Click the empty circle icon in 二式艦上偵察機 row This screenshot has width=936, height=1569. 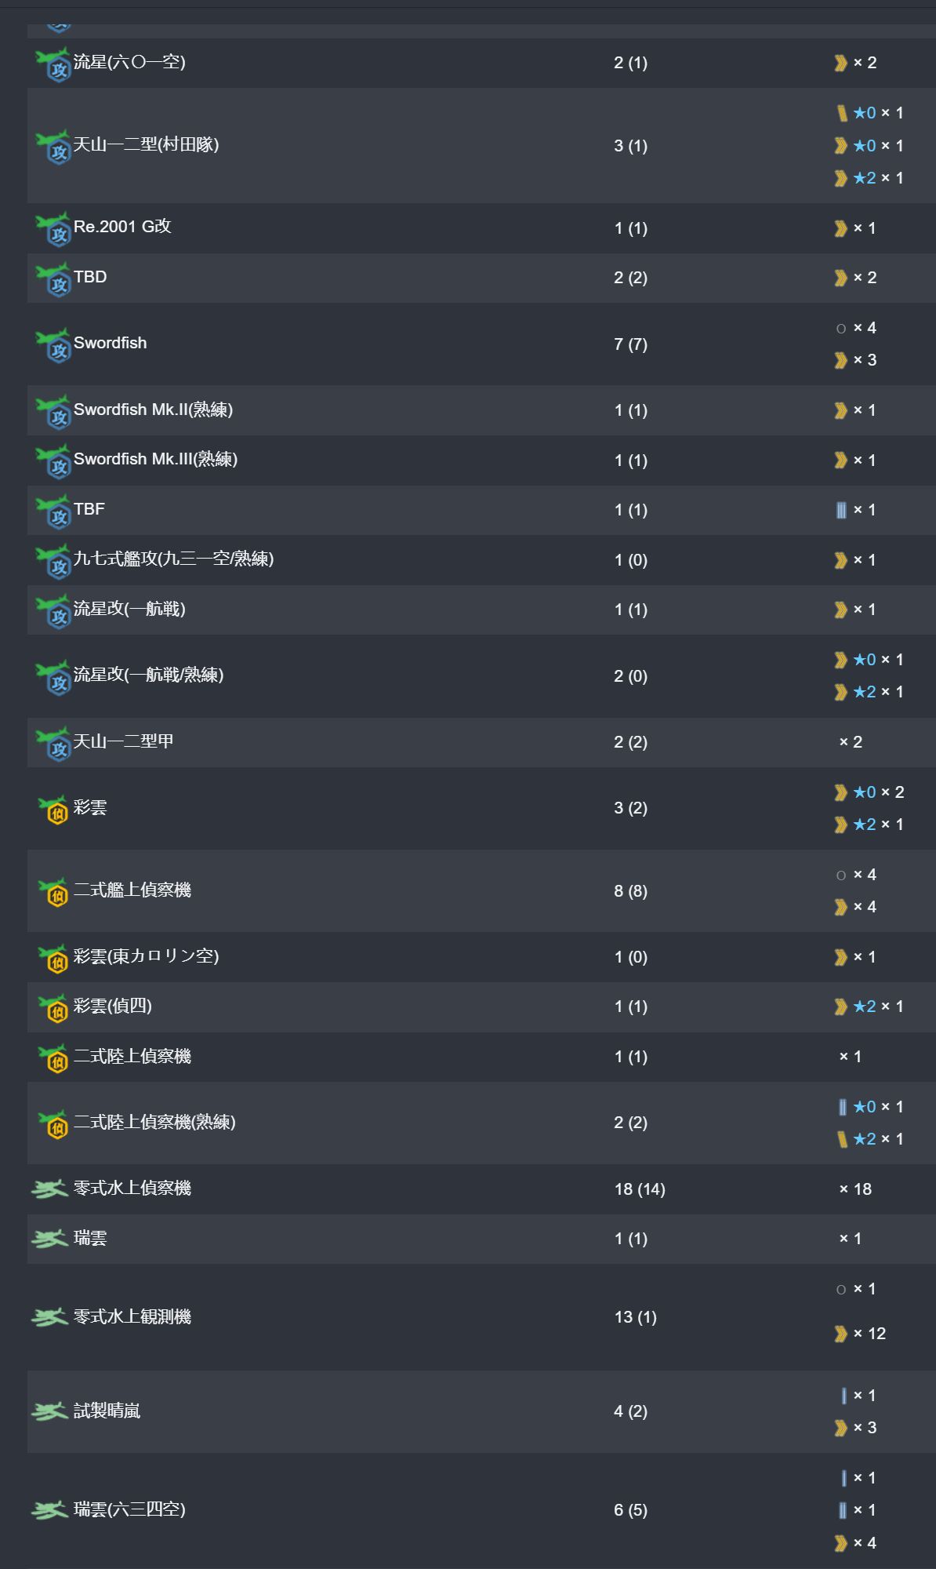(841, 876)
